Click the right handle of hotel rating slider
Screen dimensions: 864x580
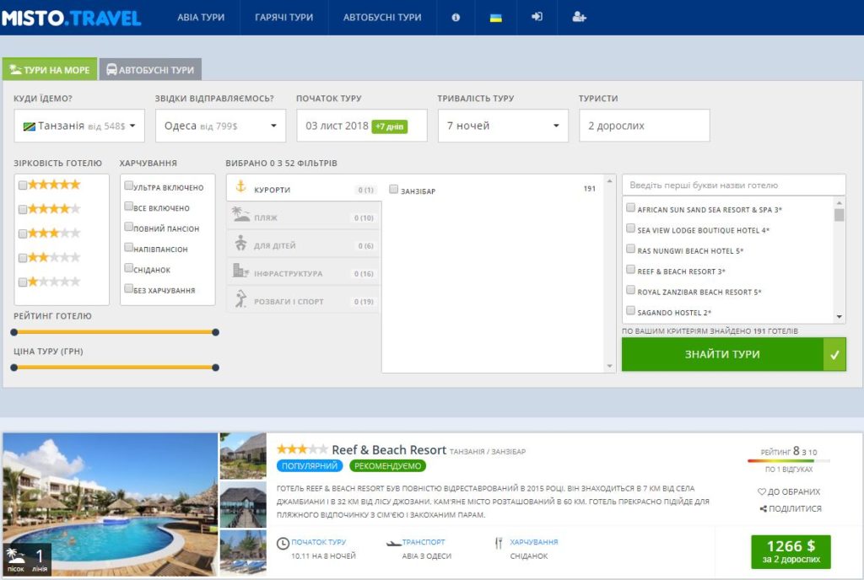(215, 332)
